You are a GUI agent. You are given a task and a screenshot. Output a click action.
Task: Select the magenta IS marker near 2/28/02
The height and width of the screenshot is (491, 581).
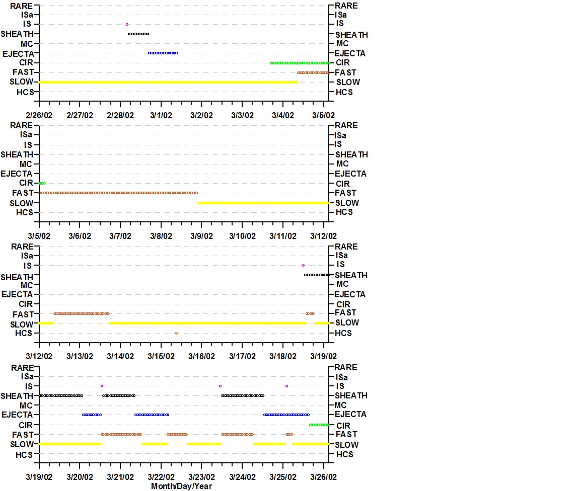pos(127,25)
